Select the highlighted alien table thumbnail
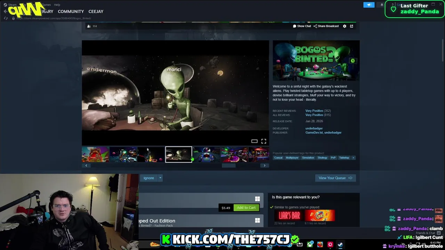Image resolution: width=445 pixels, height=250 pixels. [179, 155]
